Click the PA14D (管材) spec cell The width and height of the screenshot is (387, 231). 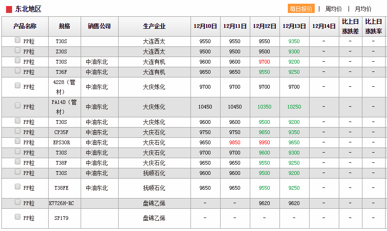point(64,107)
